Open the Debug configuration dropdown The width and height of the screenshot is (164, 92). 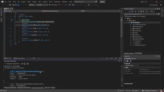tap(32, 5)
